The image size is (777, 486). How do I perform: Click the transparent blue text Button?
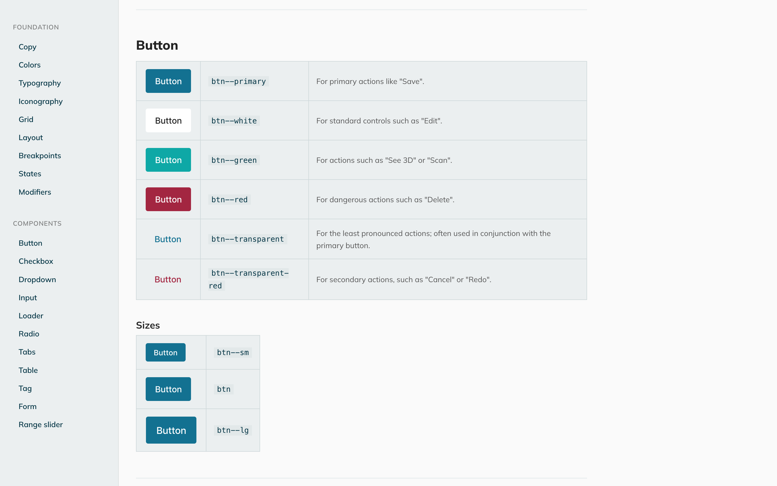(x=168, y=239)
